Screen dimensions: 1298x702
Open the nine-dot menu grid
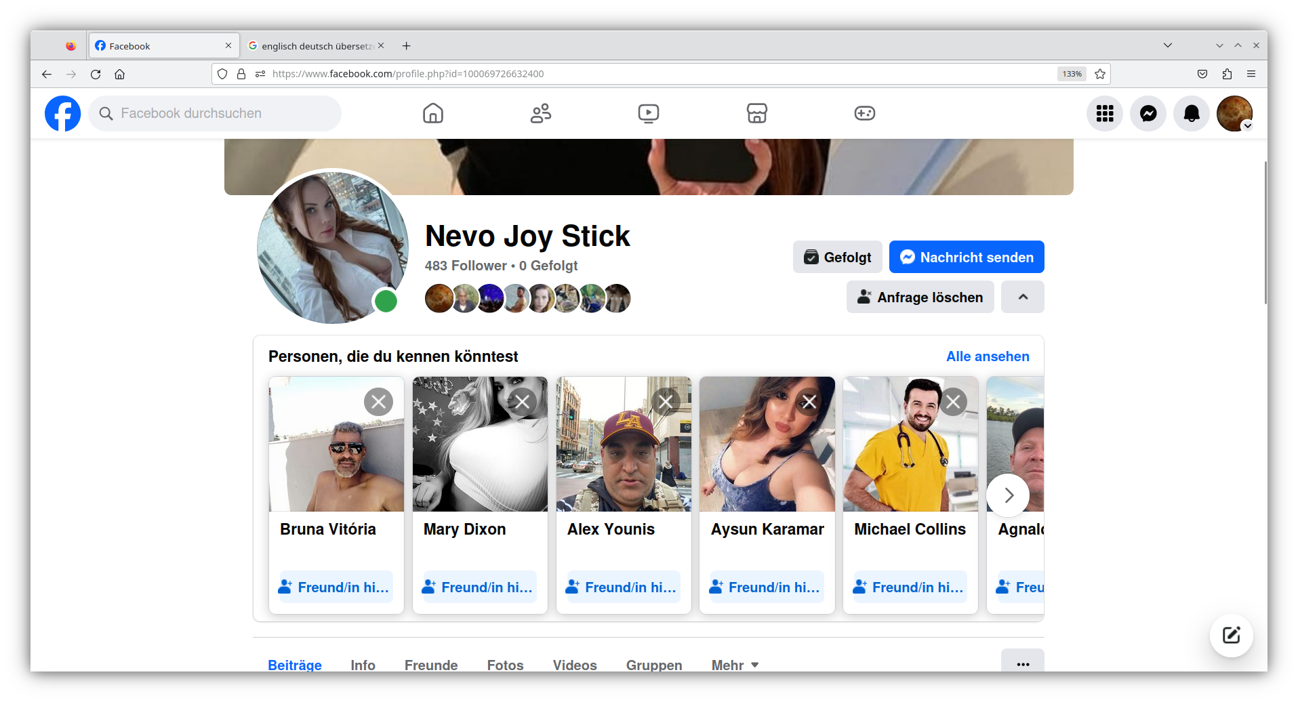click(1104, 114)
